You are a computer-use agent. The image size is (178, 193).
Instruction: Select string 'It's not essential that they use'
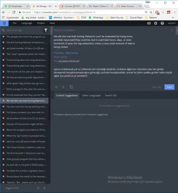tap(25, 95)
